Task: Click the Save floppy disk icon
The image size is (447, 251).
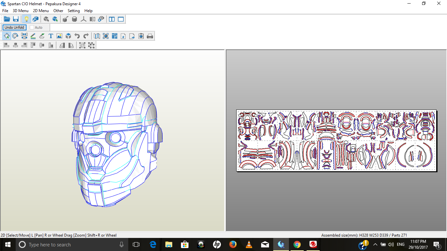Action: click(x=16, y=19)
